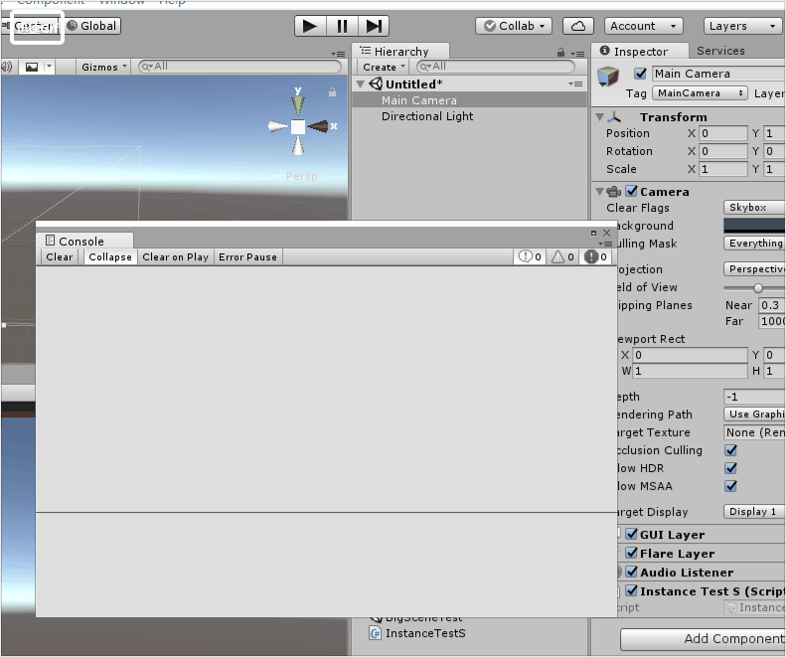The image size is (786, 657).
Task: Disable the Flare Layer checkbox
Action: point(632,554)
